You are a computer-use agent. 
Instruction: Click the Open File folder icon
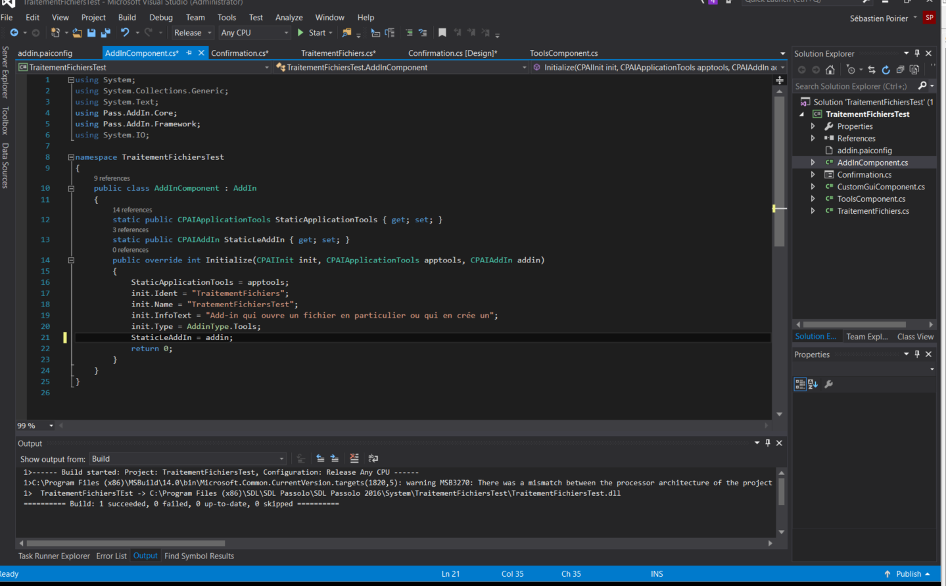(78, 33)
